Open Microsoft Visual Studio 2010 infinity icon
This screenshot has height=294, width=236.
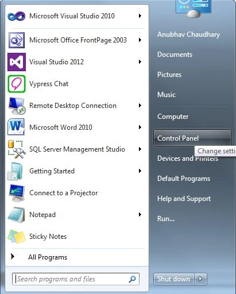click(x=17, y=16)
